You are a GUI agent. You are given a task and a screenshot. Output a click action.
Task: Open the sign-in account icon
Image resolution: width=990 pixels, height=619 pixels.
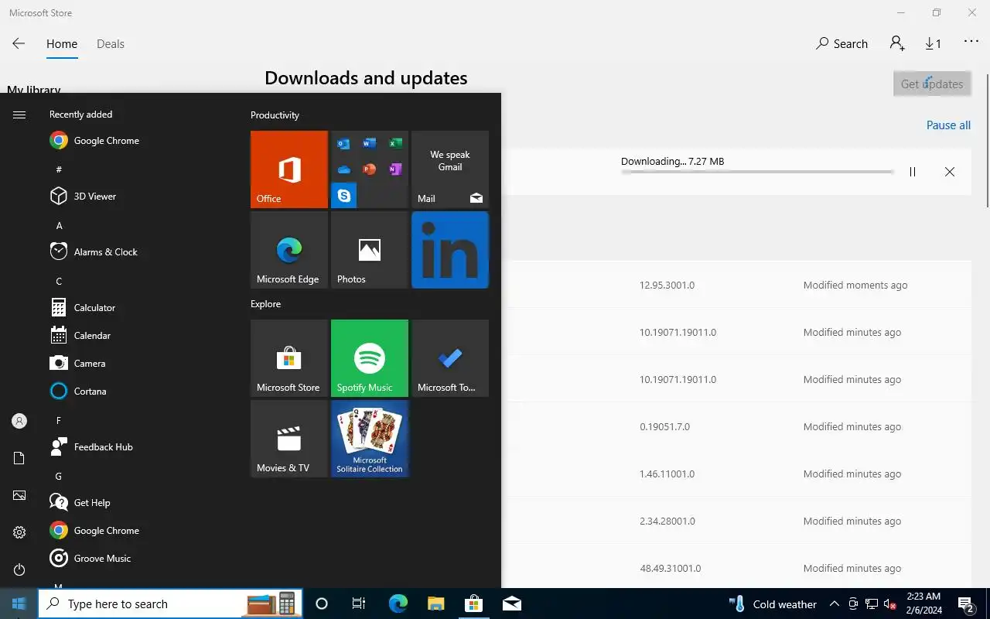click(897, 43)
